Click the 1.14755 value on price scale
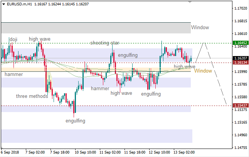Screen dimensions: 249x157 241,147
